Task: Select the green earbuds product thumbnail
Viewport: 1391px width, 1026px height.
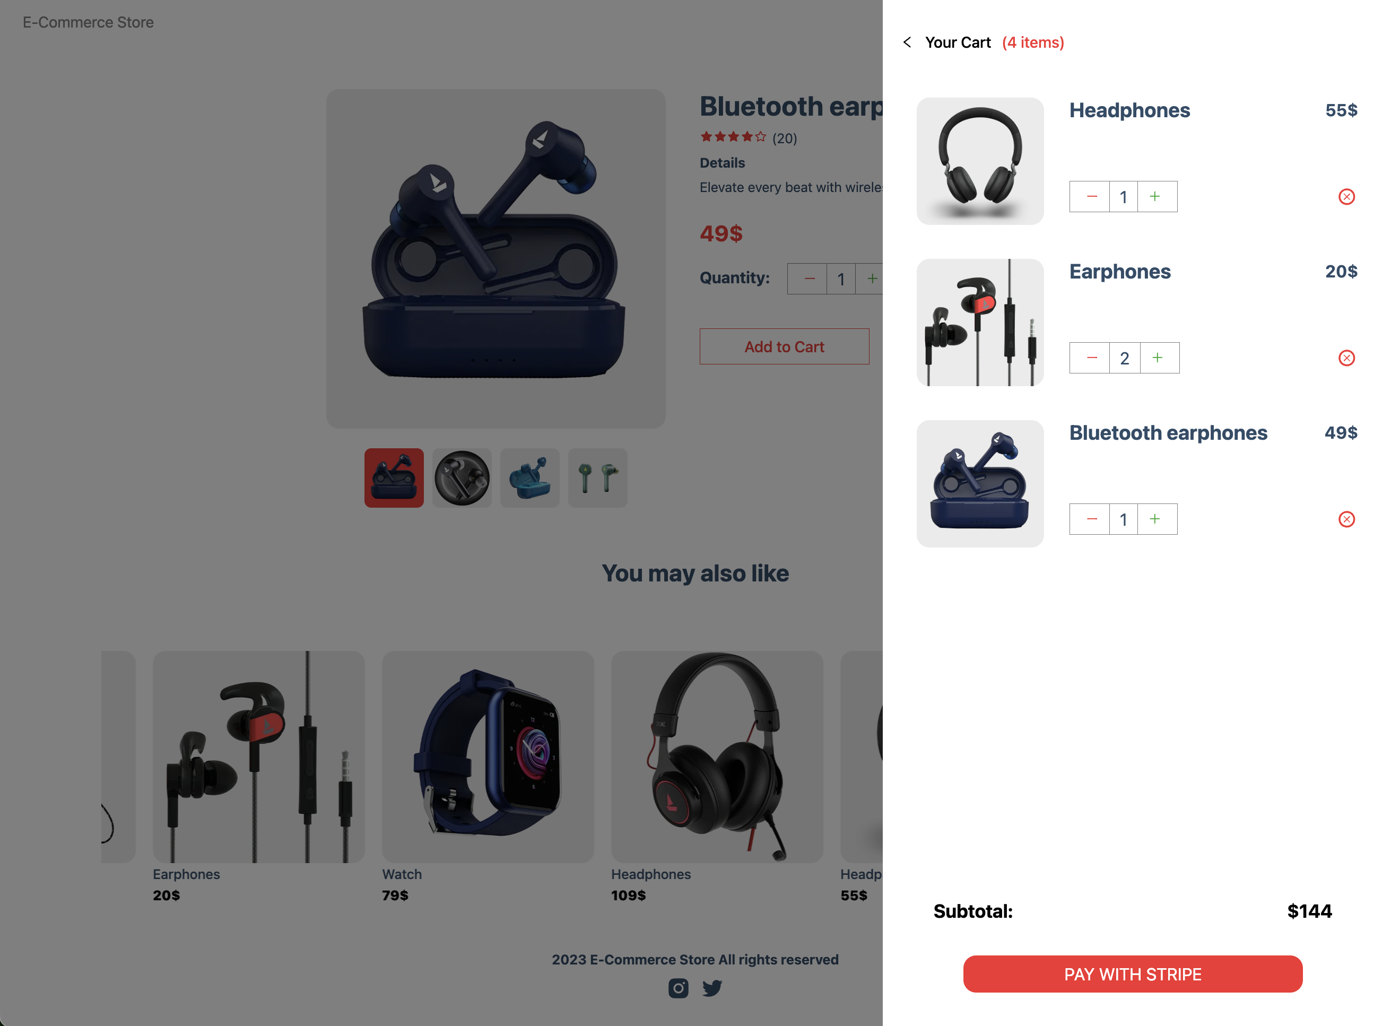Action: pos(597,477)
